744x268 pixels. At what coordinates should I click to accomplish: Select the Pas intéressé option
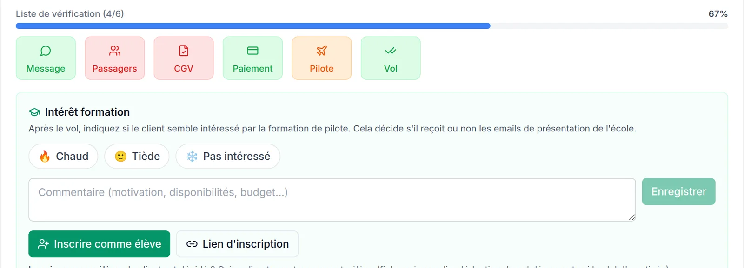[x=228, y=157]
